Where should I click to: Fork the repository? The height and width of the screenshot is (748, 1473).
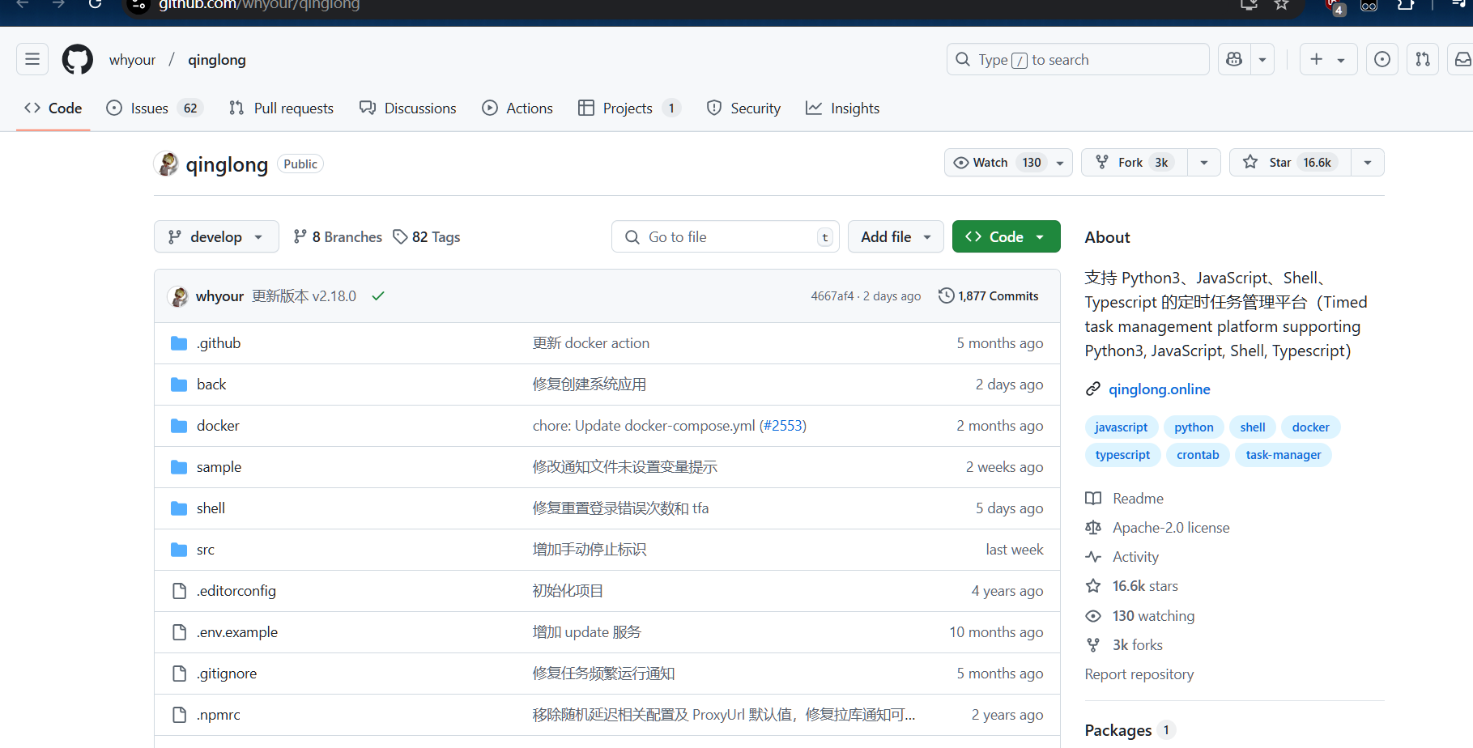click(1135, 162)
